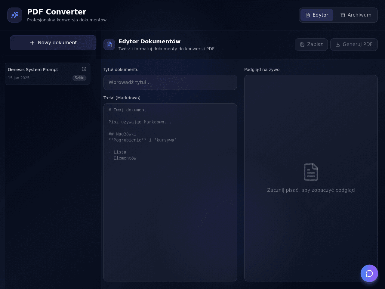Viewport: 385px width, 289px height.
Task: Save the document with Zapisz
Action: tap(311, 45)
